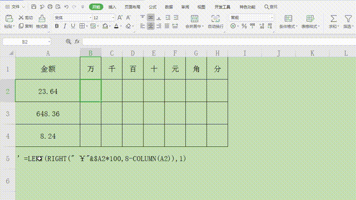The height and width of the screenshot is (200, 356).
Task: Click the Print icon in quick toolbar
Action: point(50,7)
